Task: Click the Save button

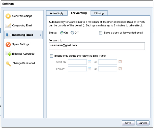Action: point(128,123)
